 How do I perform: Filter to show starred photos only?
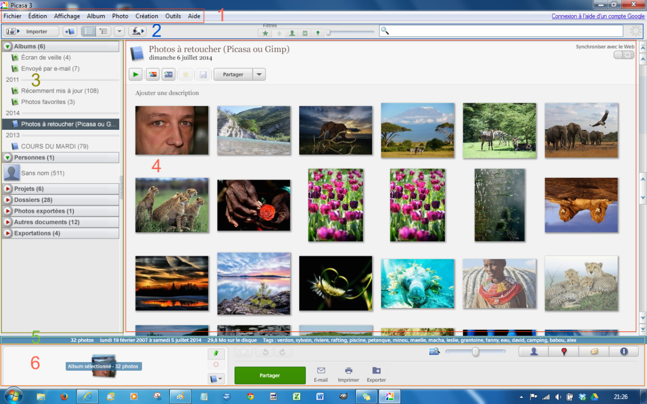pos(265,33)
